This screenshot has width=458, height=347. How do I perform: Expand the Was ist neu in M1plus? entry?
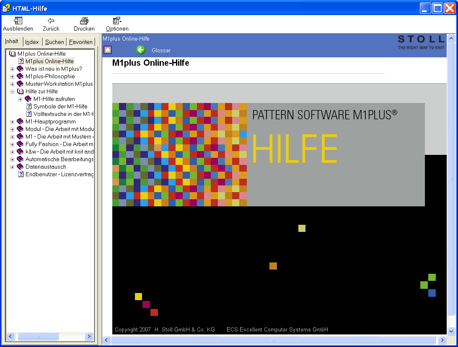pos(12,69)
